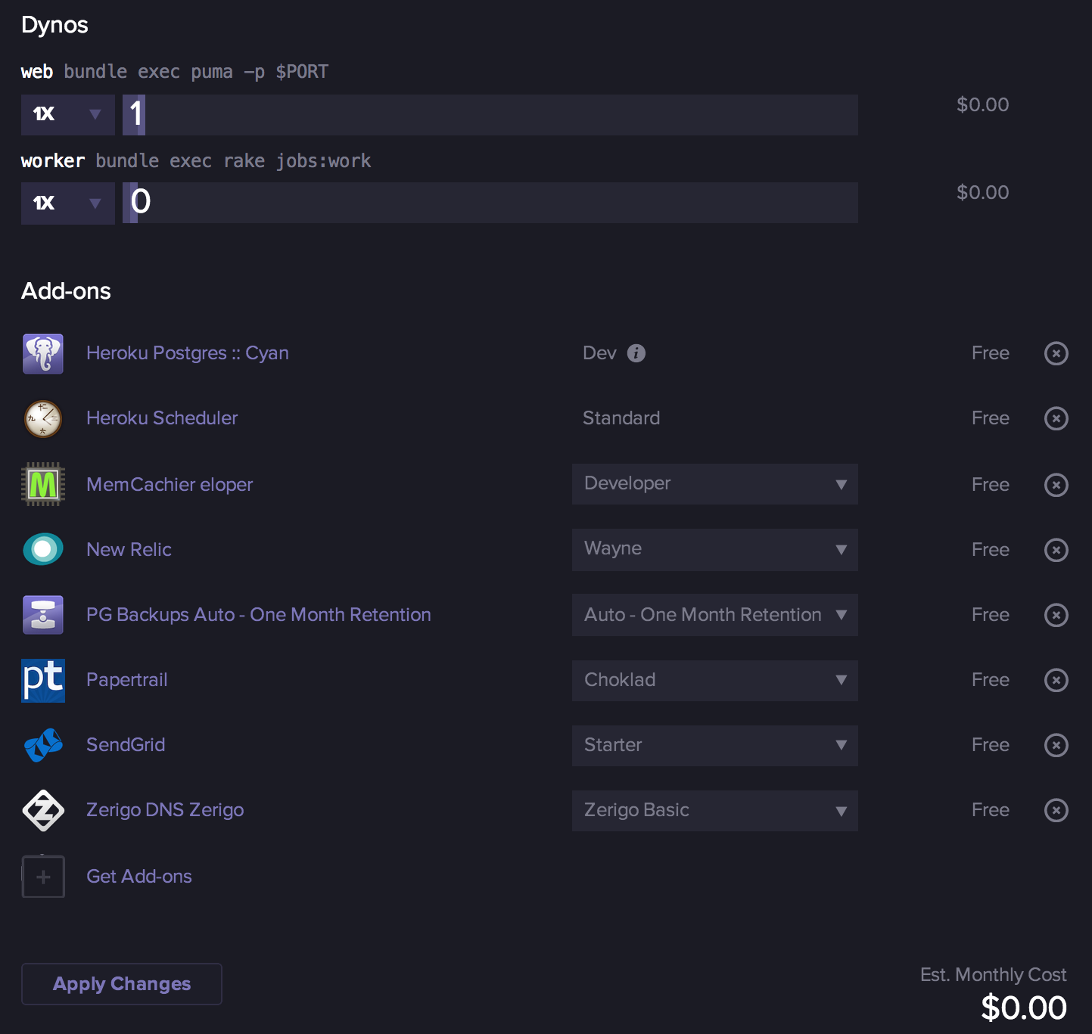Image resolution: width=1092 pixels, height=1034 pixels.
Task: Click the Dynos heading
Action: pos(54,25)
